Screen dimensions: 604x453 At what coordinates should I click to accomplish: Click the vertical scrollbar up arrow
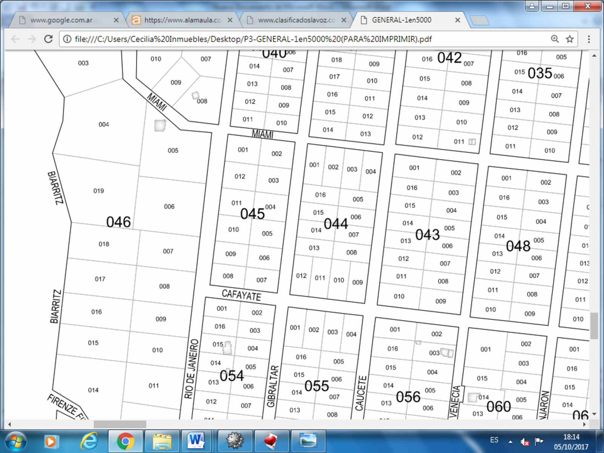click(594, 55)
